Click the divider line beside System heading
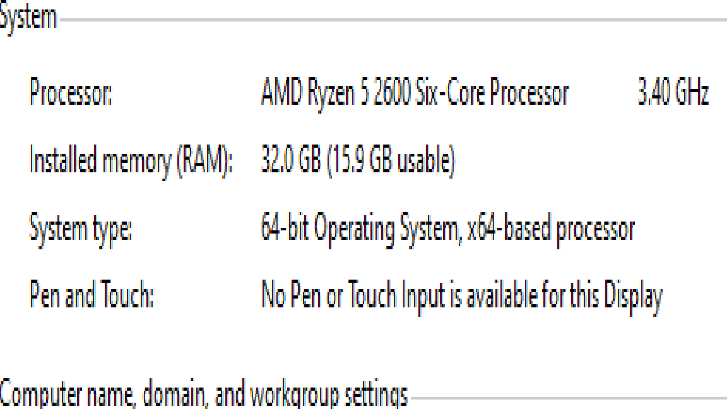 pos(393,20)
